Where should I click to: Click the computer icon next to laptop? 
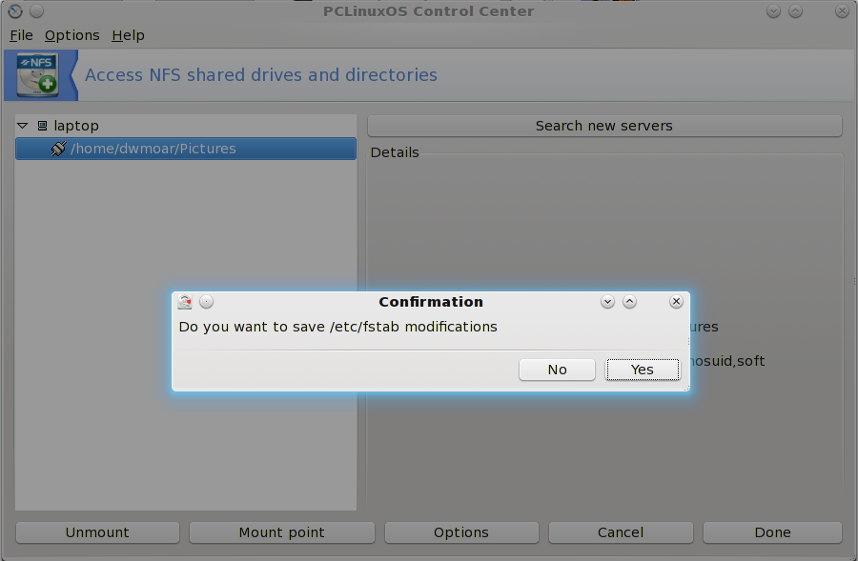(42, 126)
